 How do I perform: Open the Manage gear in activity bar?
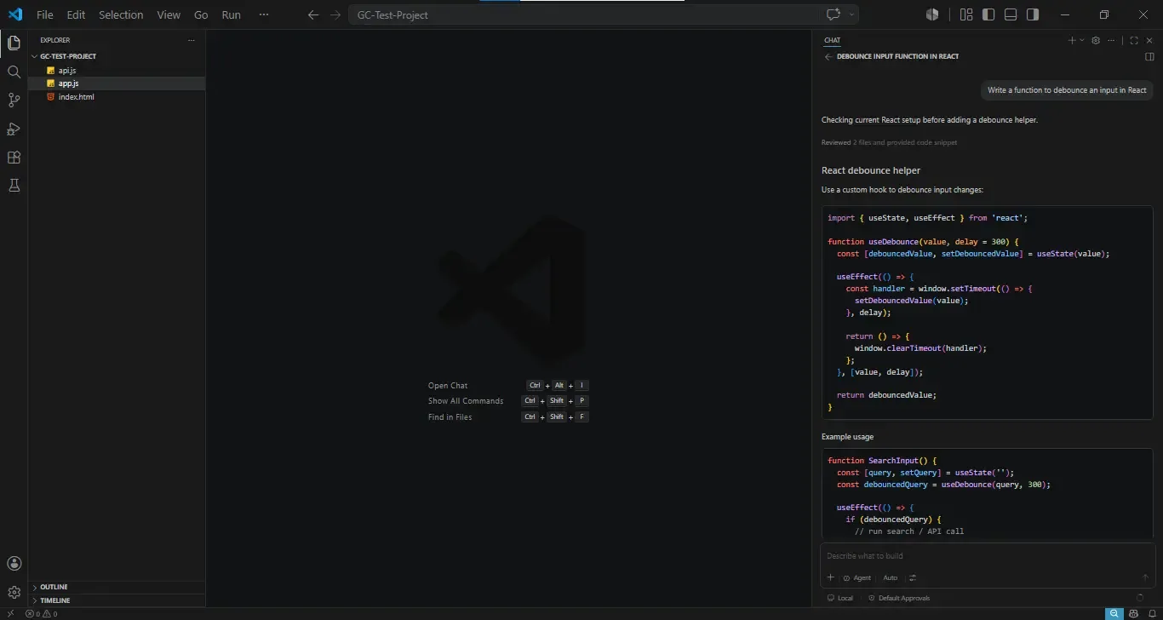click(x=14, y=592)
